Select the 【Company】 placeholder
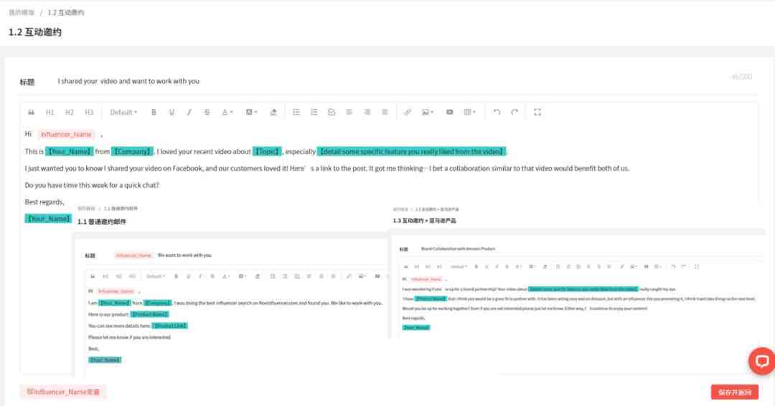Viewport: 775px width, 406px height. (133, 151)
